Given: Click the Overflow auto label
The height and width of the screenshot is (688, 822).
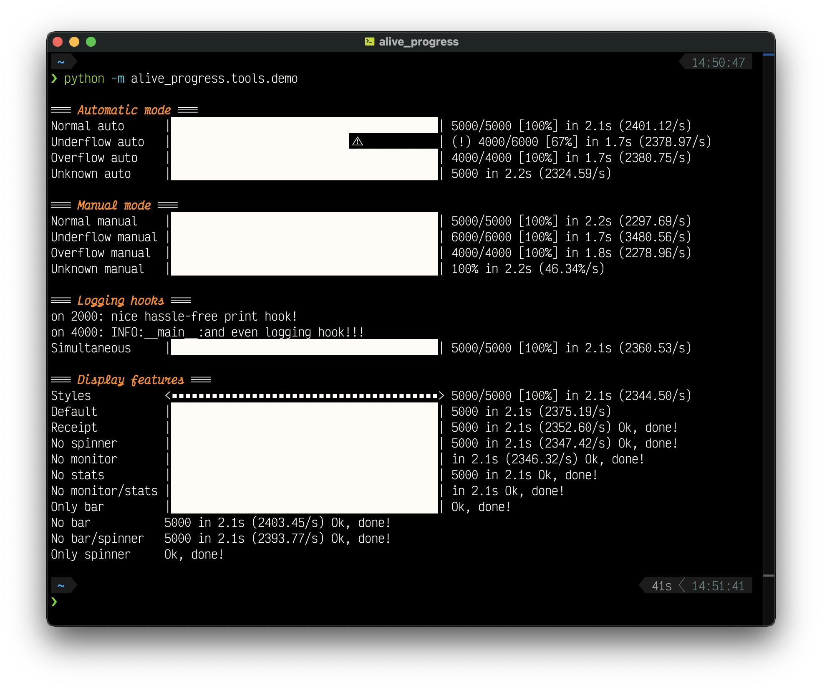Looking at the screenshot, I should [94, 158].
